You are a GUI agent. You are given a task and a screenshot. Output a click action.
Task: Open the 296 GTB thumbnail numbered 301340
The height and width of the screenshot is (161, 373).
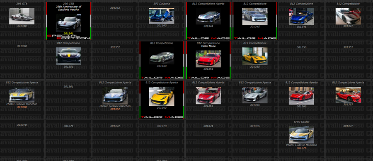(x=22, y=16)
